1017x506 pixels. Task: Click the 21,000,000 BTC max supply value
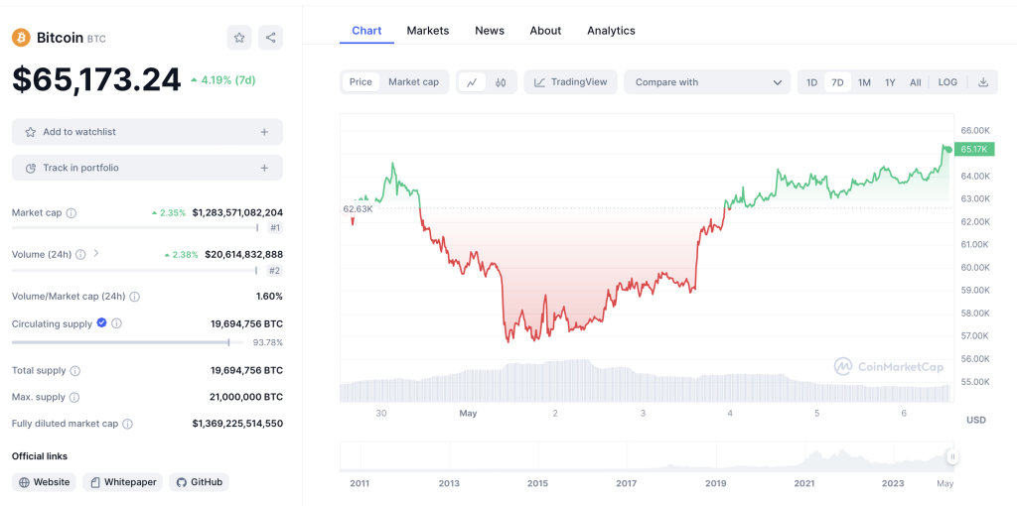pos(246,397)
